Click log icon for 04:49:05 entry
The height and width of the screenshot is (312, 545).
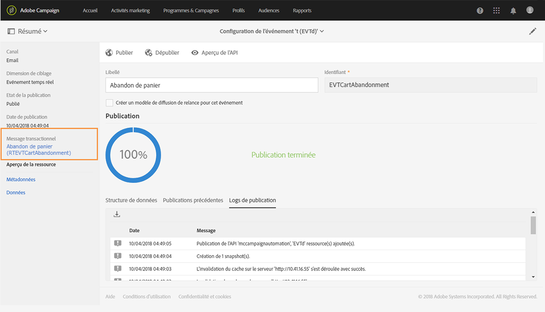(118, 243)
